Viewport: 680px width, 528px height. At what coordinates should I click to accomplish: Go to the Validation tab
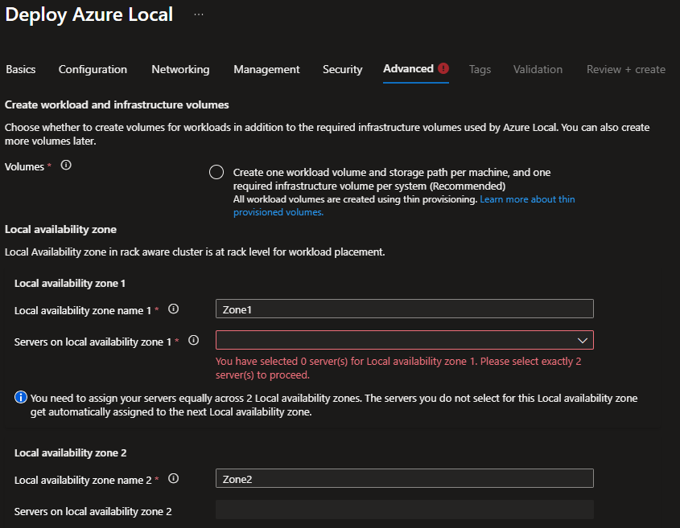pyautogui.click(x=538, y=69)
